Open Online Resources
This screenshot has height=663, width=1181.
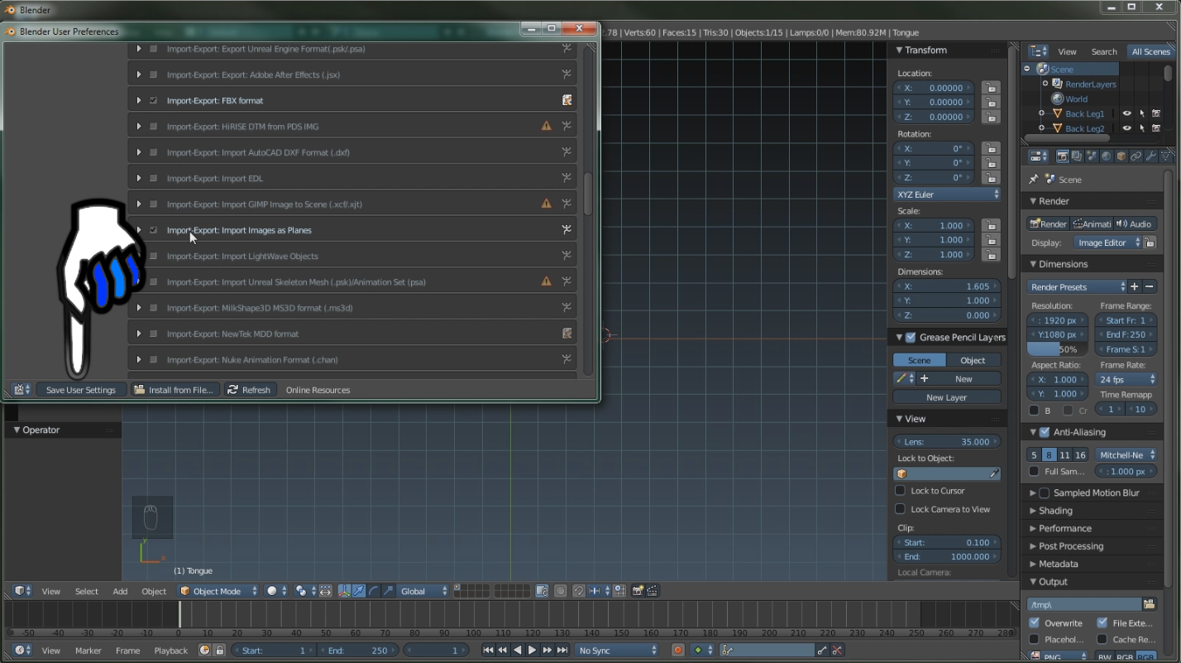318,390
